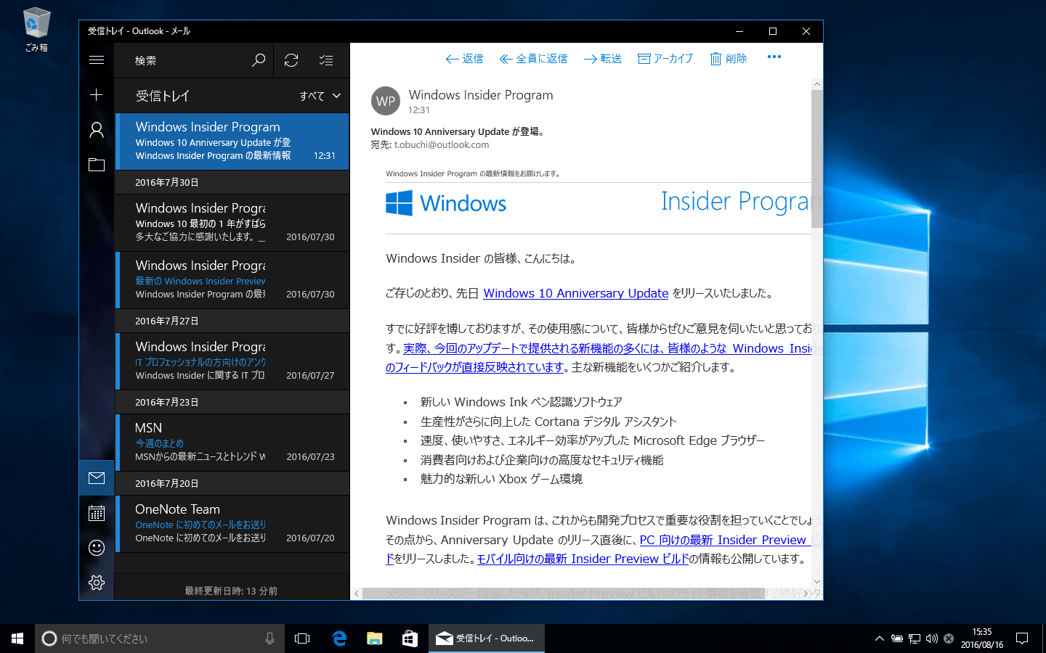Screen dimensions: 1046x653
Task: Open the Windows Start menu
Action: (17, 638)
